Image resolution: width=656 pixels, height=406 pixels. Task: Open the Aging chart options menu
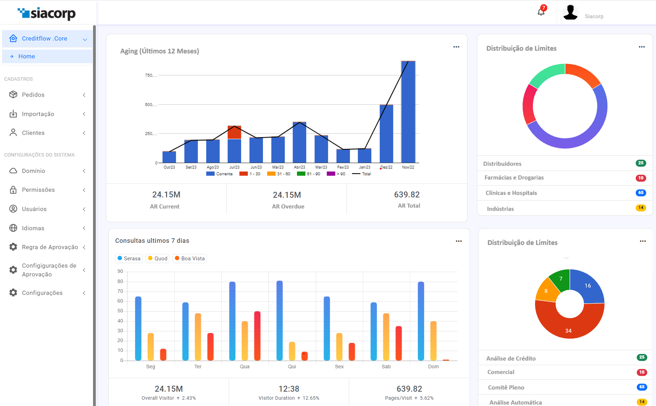pos(456,47)
